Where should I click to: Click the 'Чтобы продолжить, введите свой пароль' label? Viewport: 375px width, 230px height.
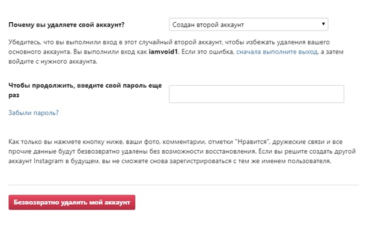click(85, 86)
